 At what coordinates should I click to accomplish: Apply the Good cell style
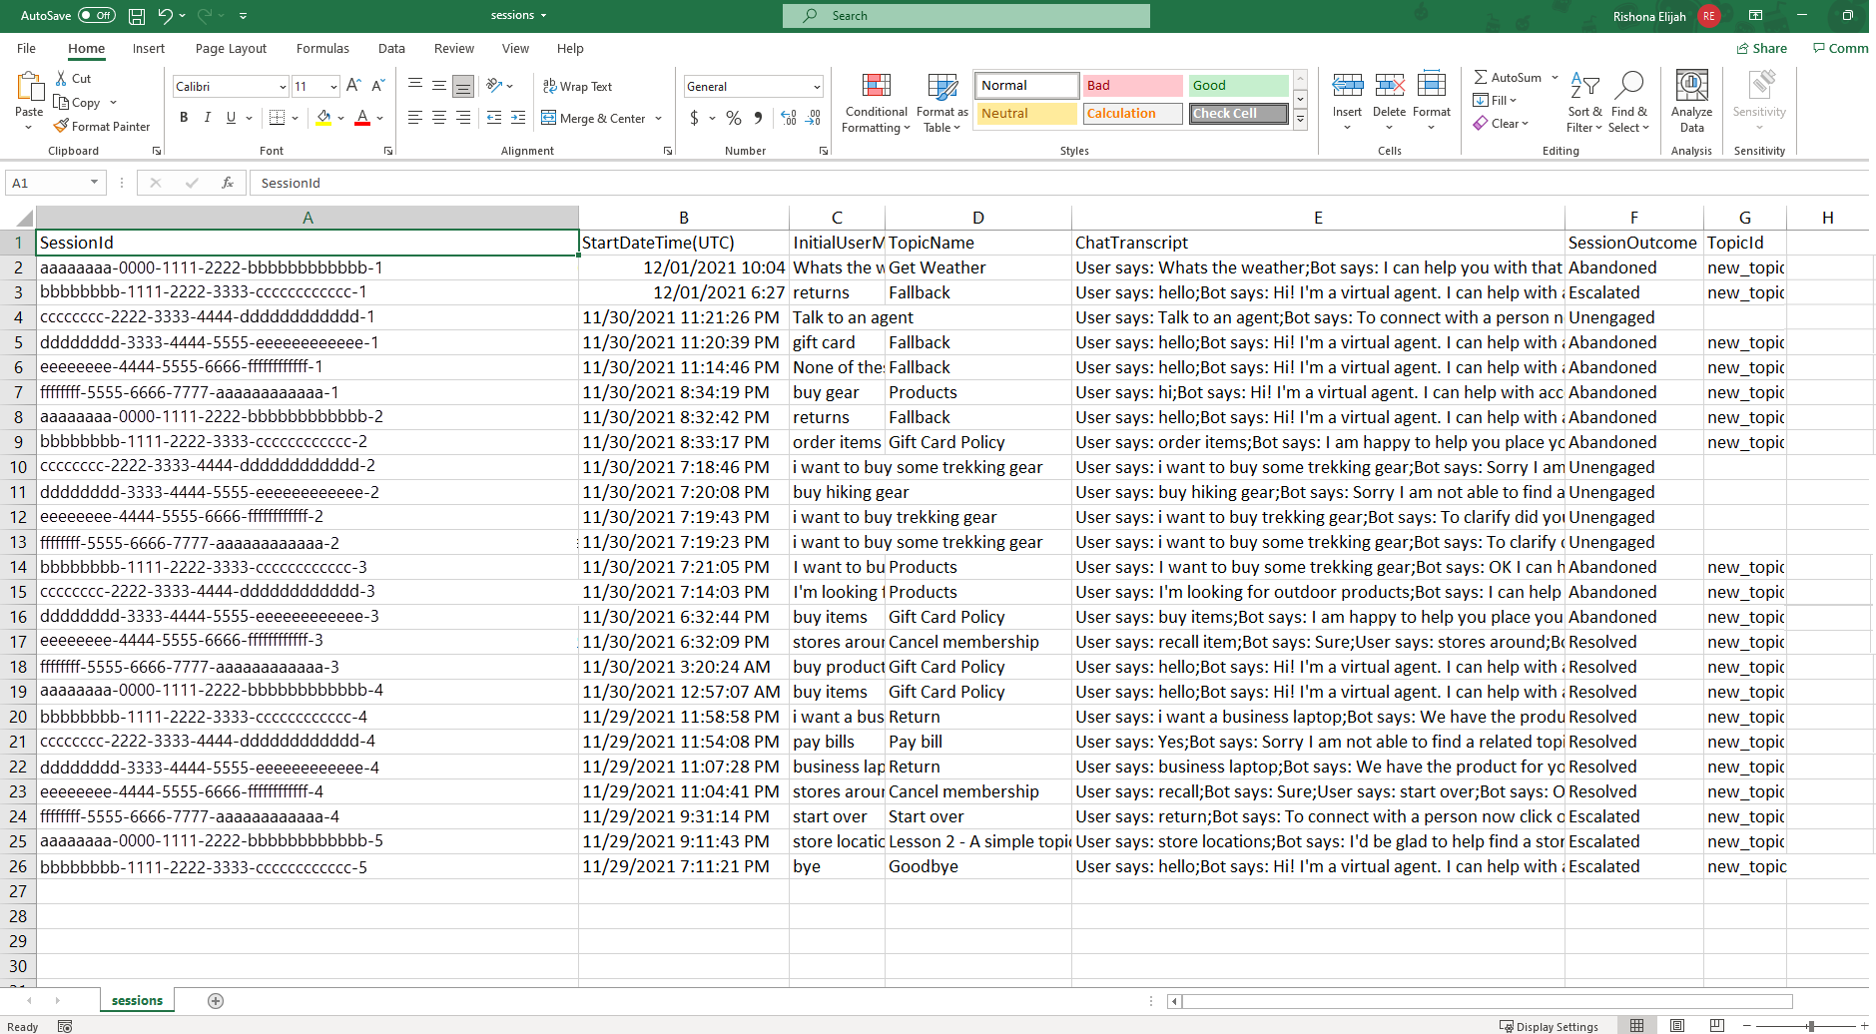pyautogui.click(x=1238, y=86)
